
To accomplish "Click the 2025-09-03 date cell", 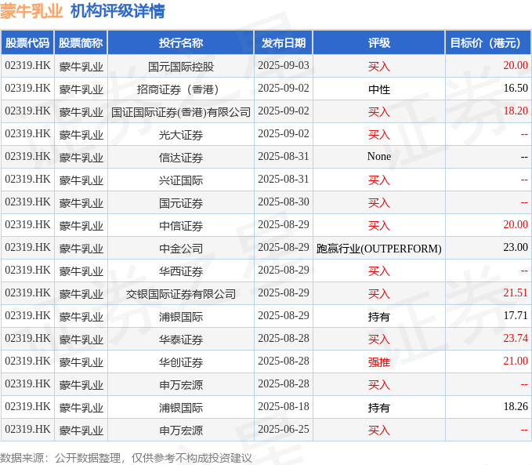I will point(284,65).
